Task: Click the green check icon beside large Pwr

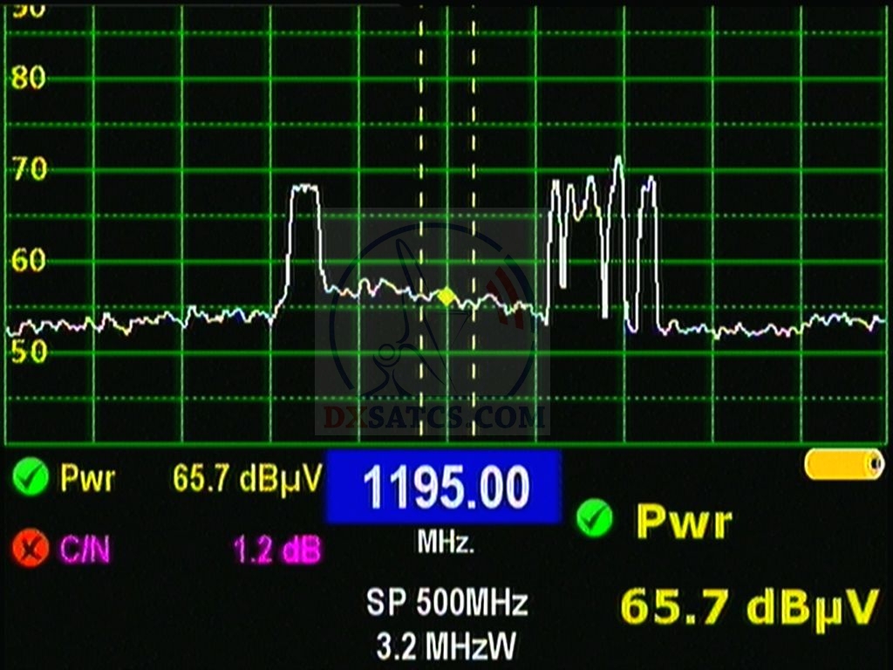Action: tap(596, 519)
